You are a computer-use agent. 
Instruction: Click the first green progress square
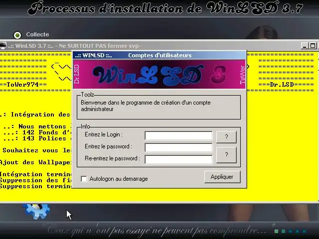[276, 231]
